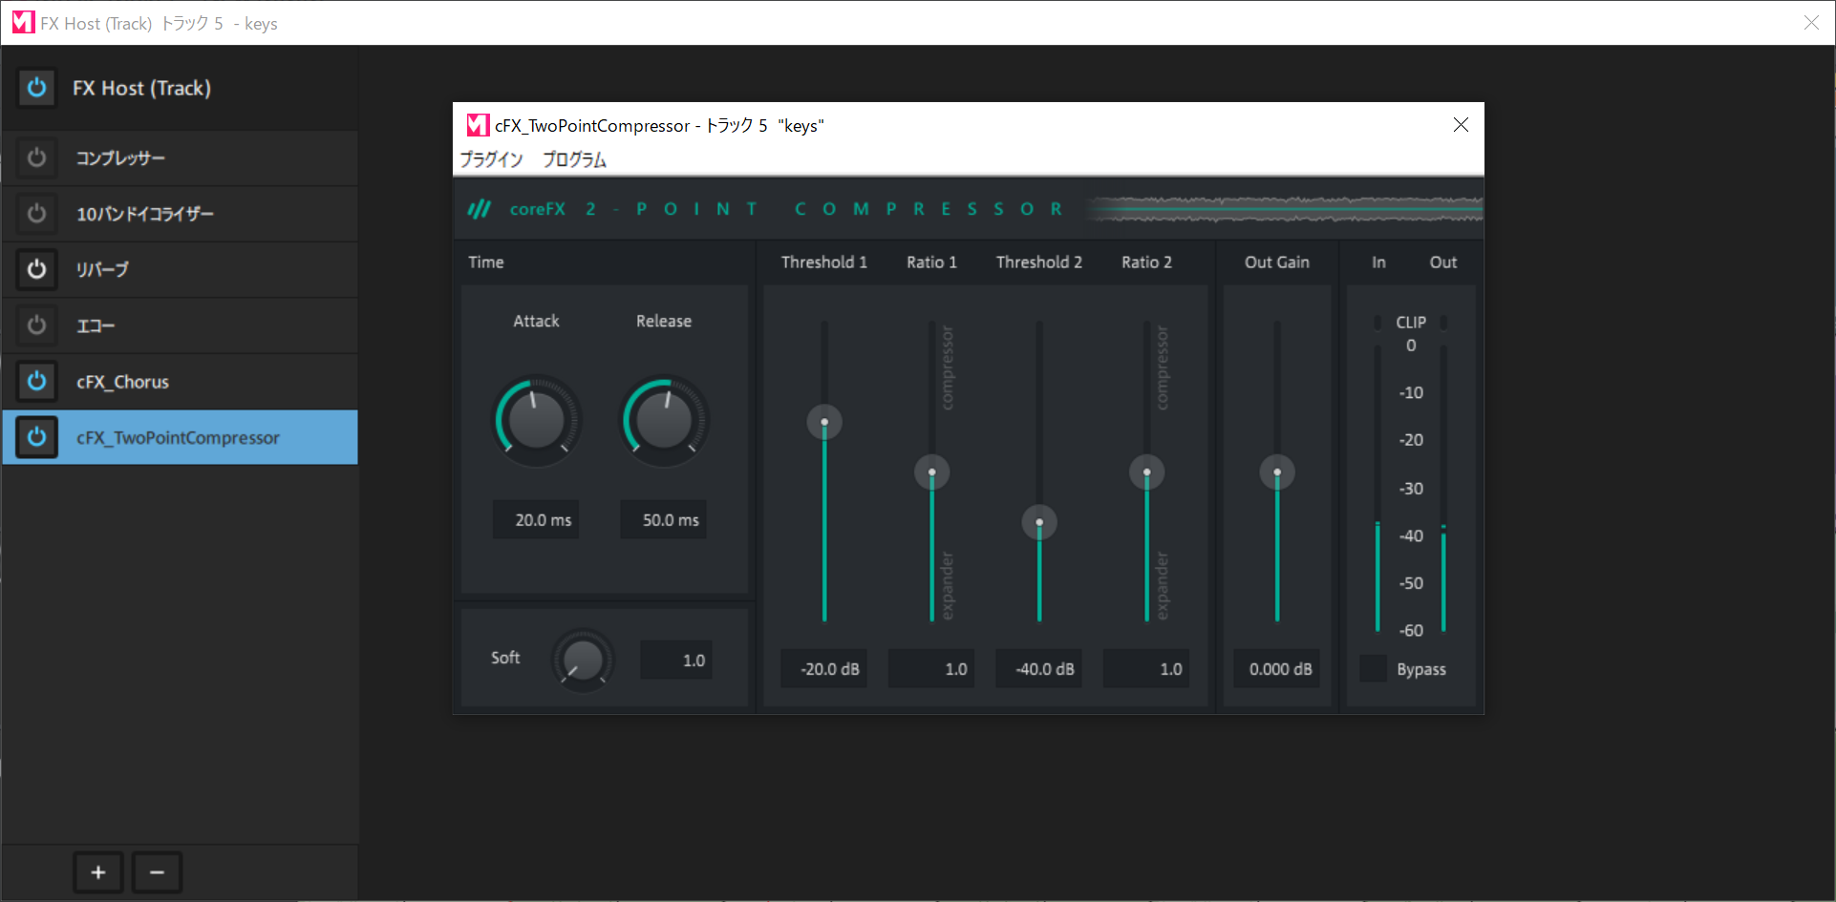
Task: Click the Ratio 1 value field
Action: 932,668
